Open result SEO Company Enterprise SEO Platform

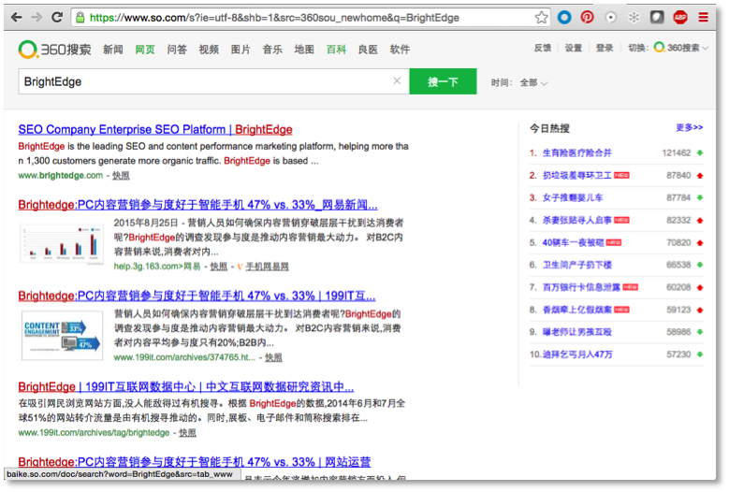155,129
